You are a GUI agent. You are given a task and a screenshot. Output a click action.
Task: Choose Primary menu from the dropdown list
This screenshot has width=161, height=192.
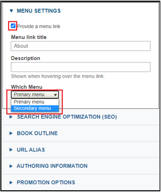pyautogui.click(x=29, y=102)
